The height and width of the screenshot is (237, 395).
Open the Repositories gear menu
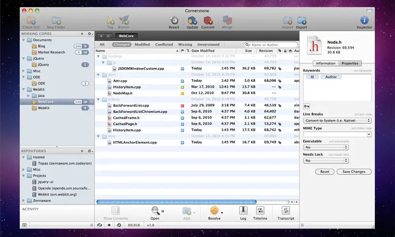click(90, 151)
